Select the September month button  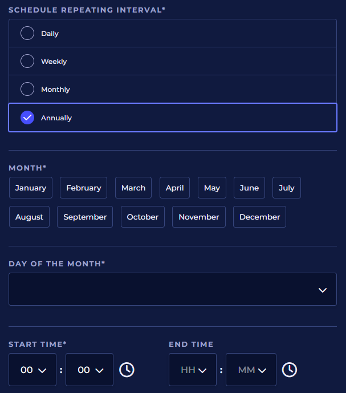click(x=85, y=217)
